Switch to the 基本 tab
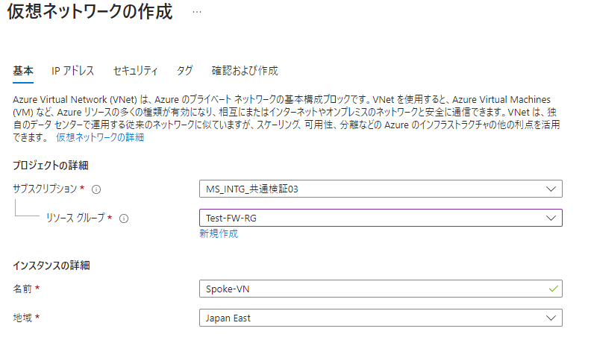The height and width of the screenshot is (349, 591). 23,71
